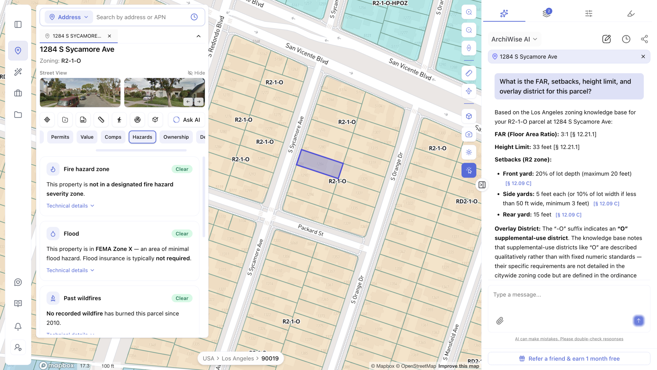Open the folder projects section
Screen dimensions: 657x370
click(18, 114)
